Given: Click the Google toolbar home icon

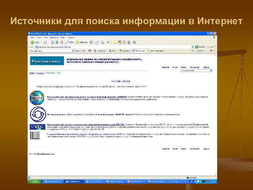Looking at the screenshot, I should [95, 51].
